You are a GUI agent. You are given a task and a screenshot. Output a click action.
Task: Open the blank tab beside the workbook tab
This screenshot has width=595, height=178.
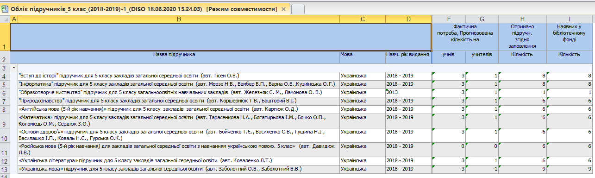pyautogui.click(x=298, y=9)
